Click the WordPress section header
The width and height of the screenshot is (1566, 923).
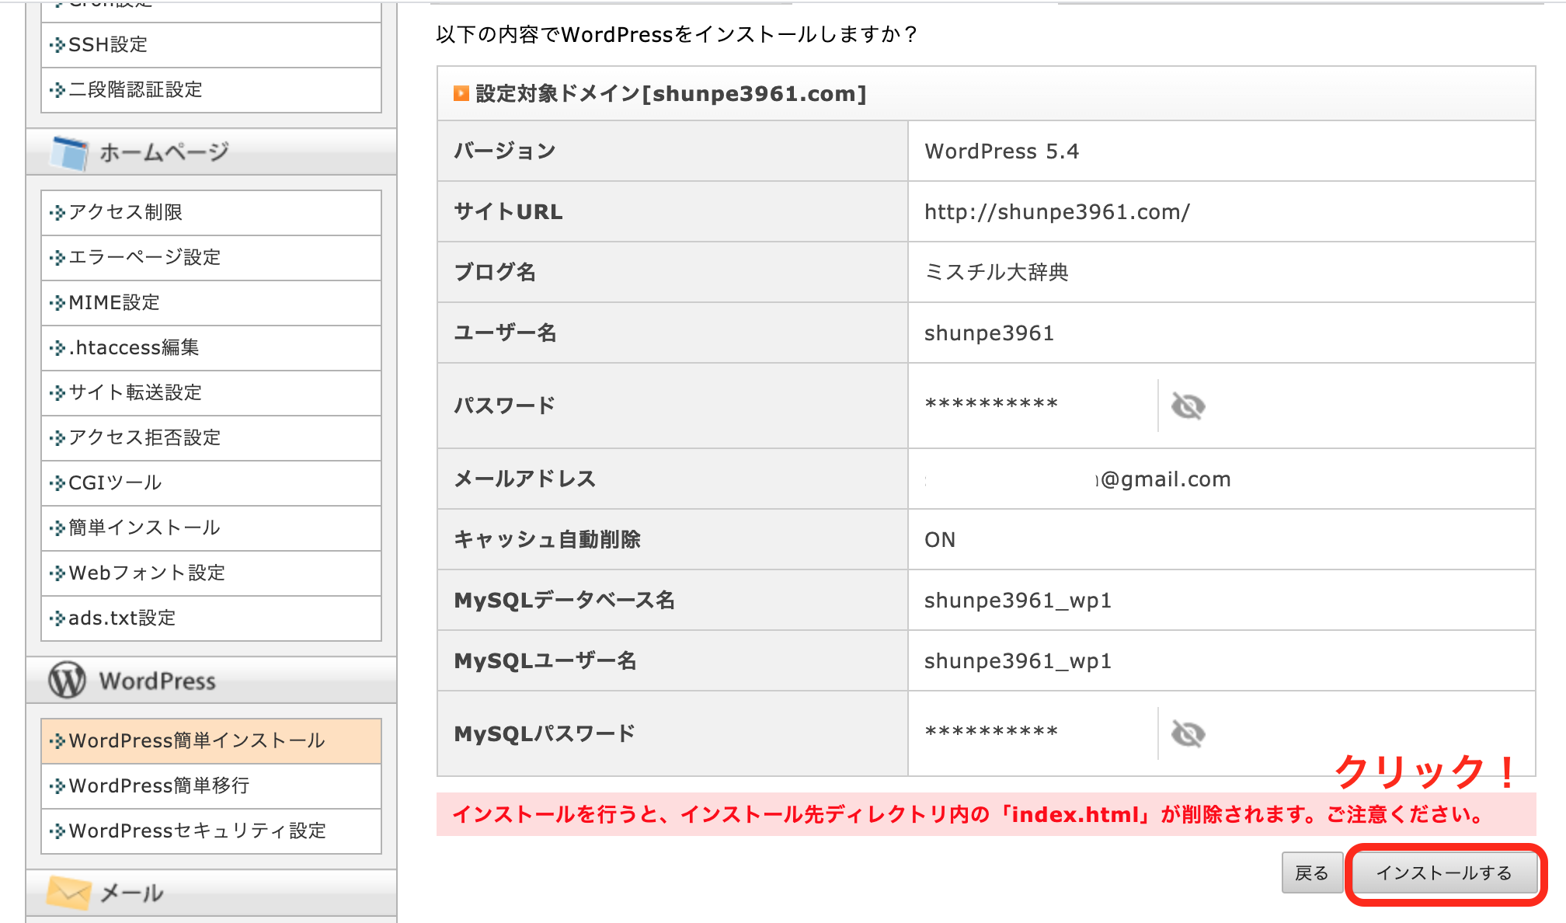(x=211, y=681)
